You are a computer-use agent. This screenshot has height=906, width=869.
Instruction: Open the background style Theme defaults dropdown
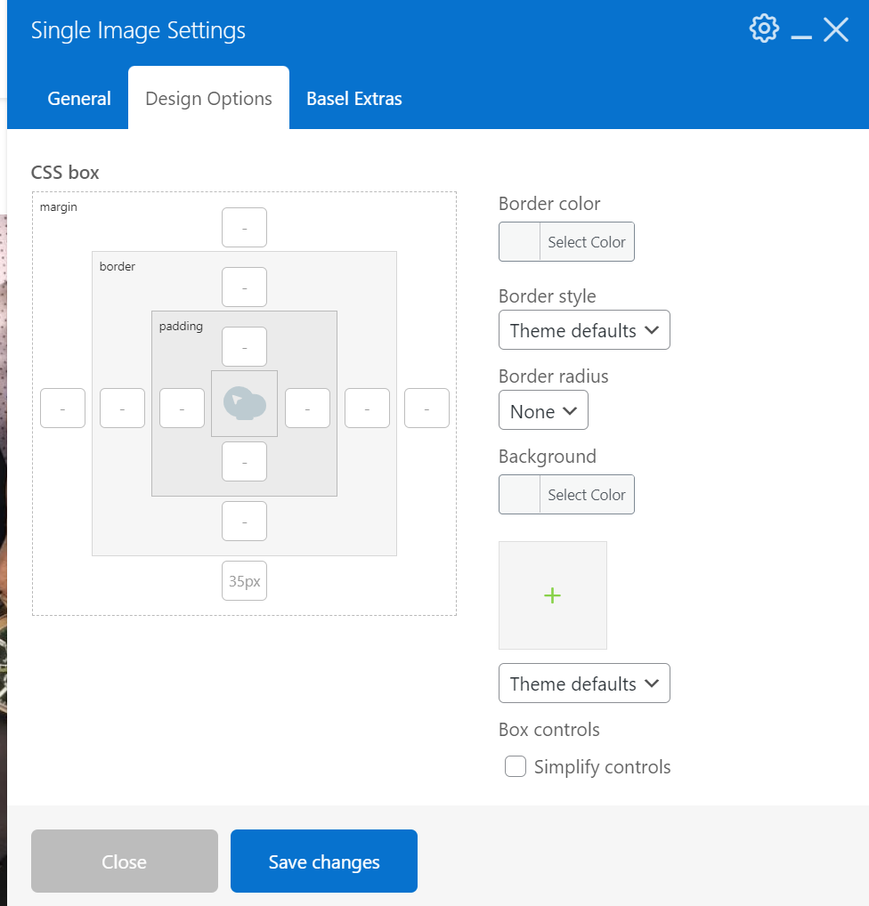[584, 684]
